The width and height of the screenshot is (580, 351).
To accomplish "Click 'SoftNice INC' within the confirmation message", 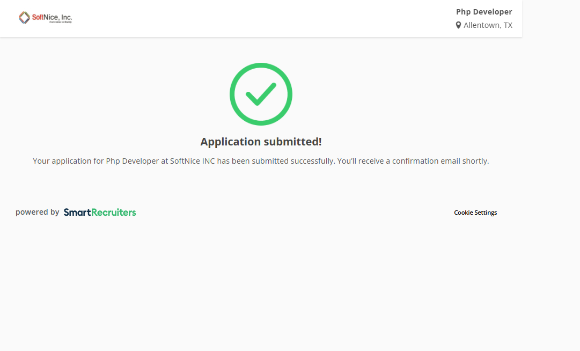I will pos(192,161).
